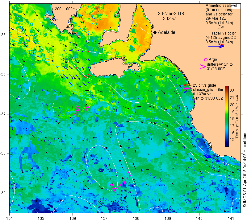Click the magenta slocum_glider legend arrow

pos(187,89)
